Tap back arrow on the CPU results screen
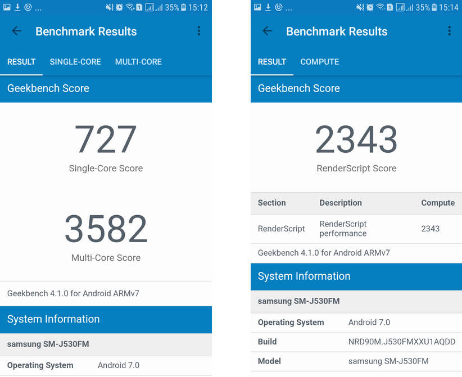The height and width of the screenshot is (377, 462). (17, 31)
